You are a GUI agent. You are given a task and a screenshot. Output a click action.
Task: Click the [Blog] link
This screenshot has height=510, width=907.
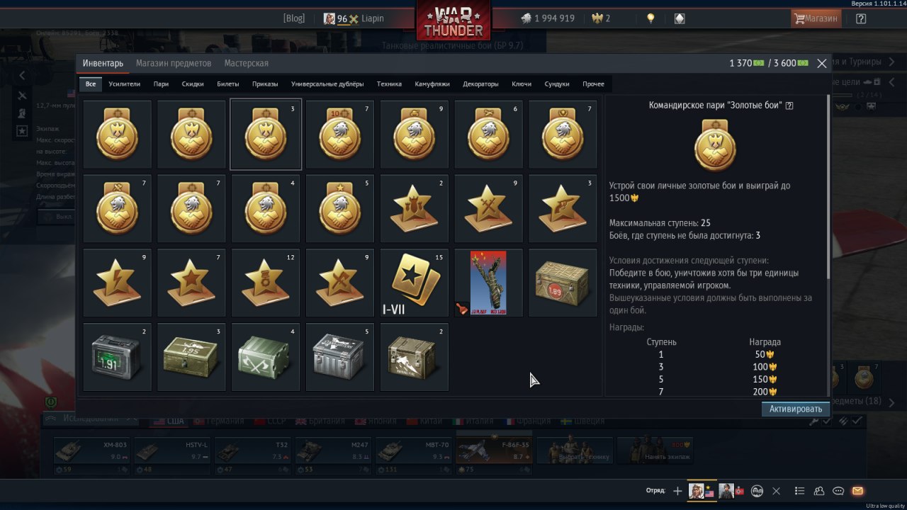click(x=293, y=19)
